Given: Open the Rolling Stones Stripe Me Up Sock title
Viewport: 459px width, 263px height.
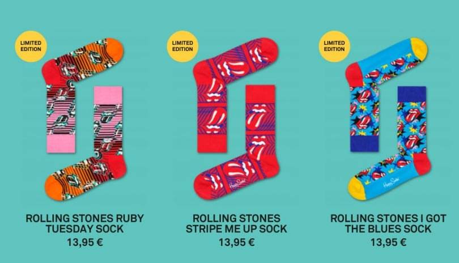Looking at the screenshot, I should (236, 223).
